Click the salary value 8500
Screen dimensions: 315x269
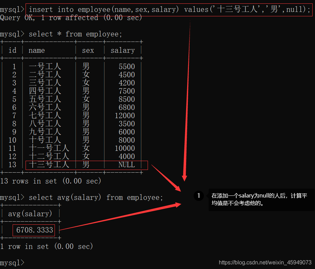coord(127,99)
